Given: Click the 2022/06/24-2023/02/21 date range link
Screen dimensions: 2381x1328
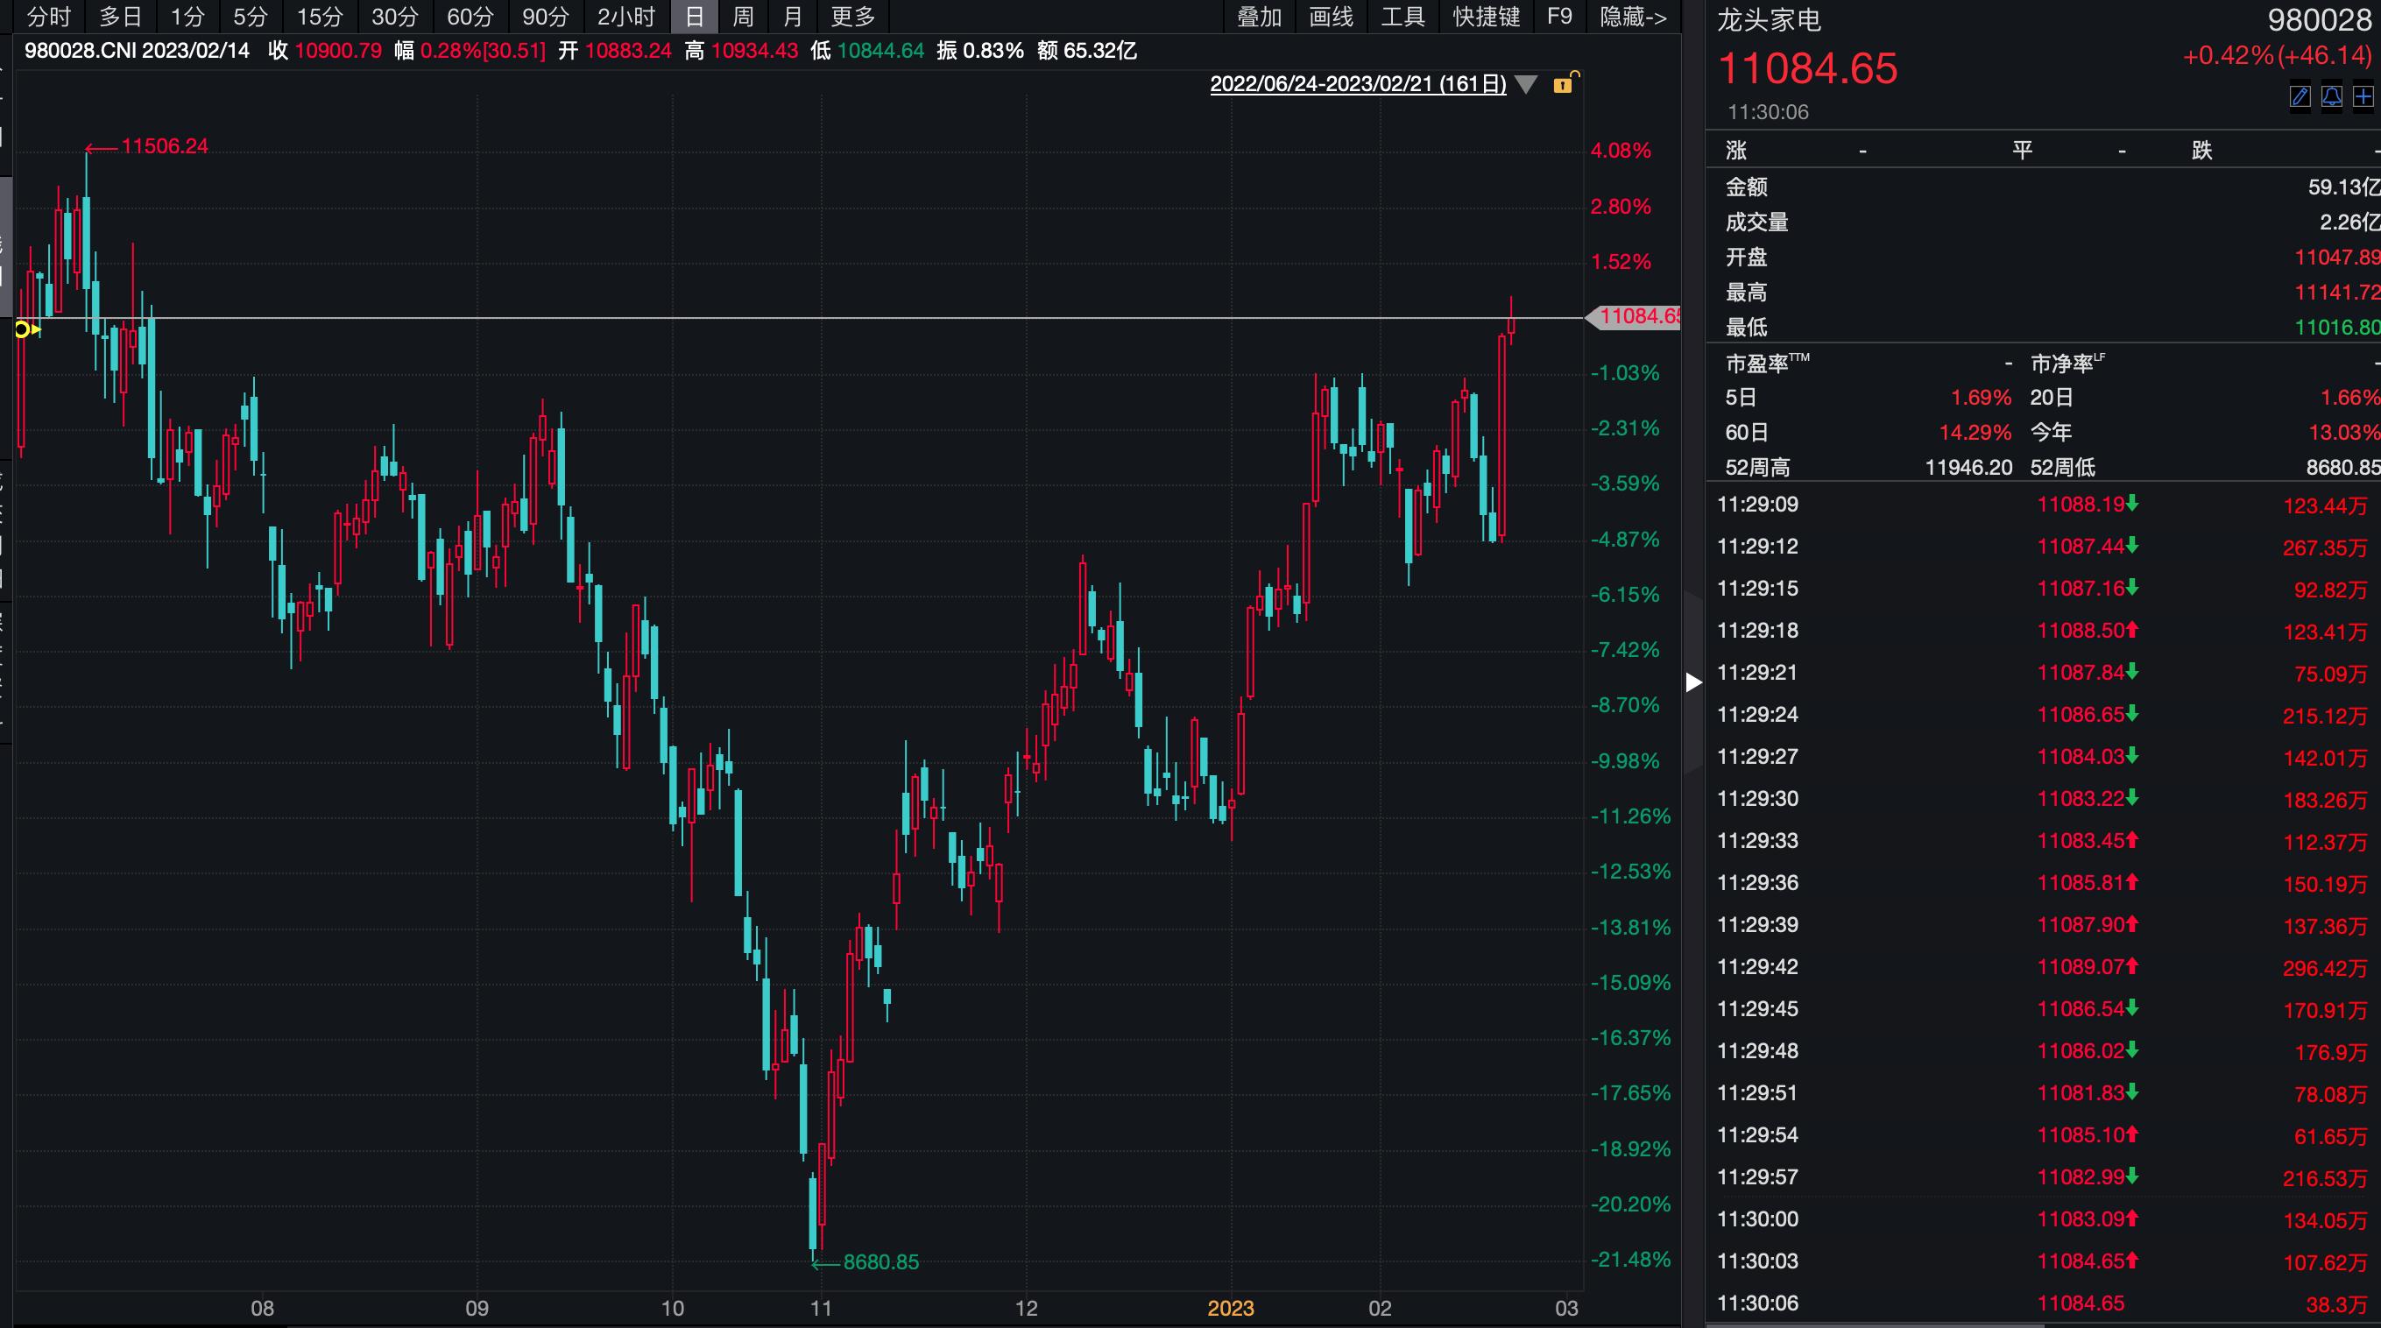Looking at the screenshot, I should coord(1359,84).
